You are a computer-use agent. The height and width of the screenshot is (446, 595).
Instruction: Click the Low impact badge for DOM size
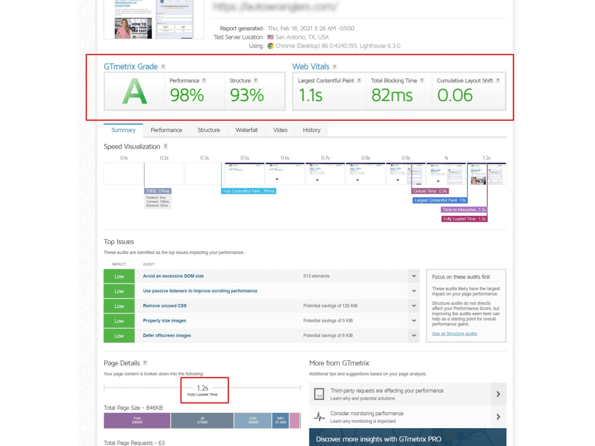119,276
